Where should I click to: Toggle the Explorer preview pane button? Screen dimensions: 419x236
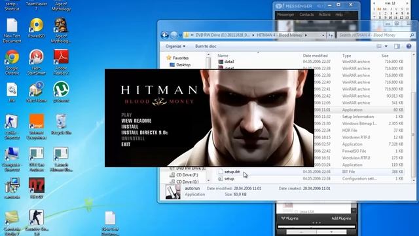point(397,47)
